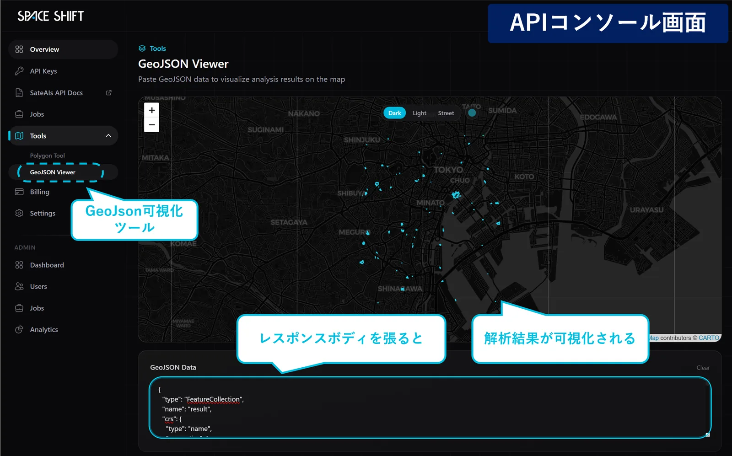
Task: Click the Tools breadcrumb link
Action: 158,48
